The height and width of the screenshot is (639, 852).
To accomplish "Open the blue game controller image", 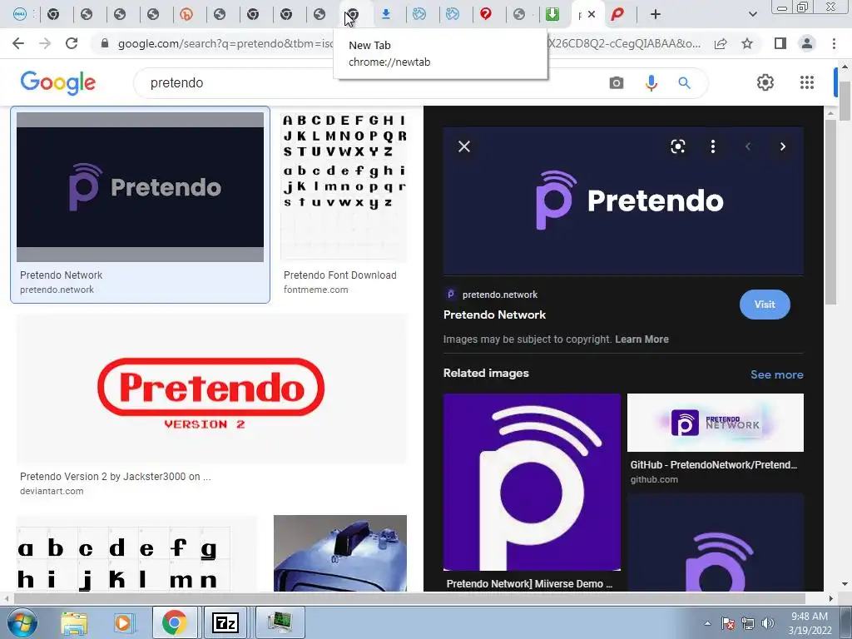I will pyautogui.click(x=340, y=553).
